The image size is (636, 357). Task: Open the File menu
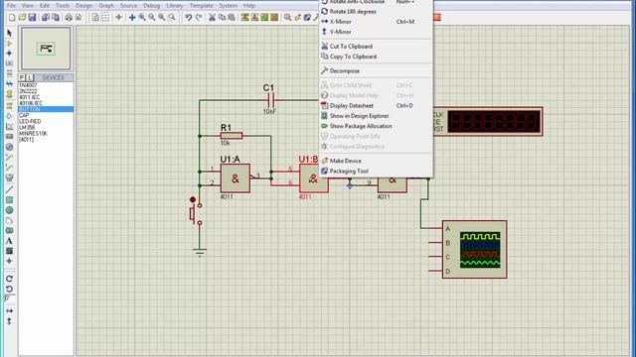tap(11, 6)
